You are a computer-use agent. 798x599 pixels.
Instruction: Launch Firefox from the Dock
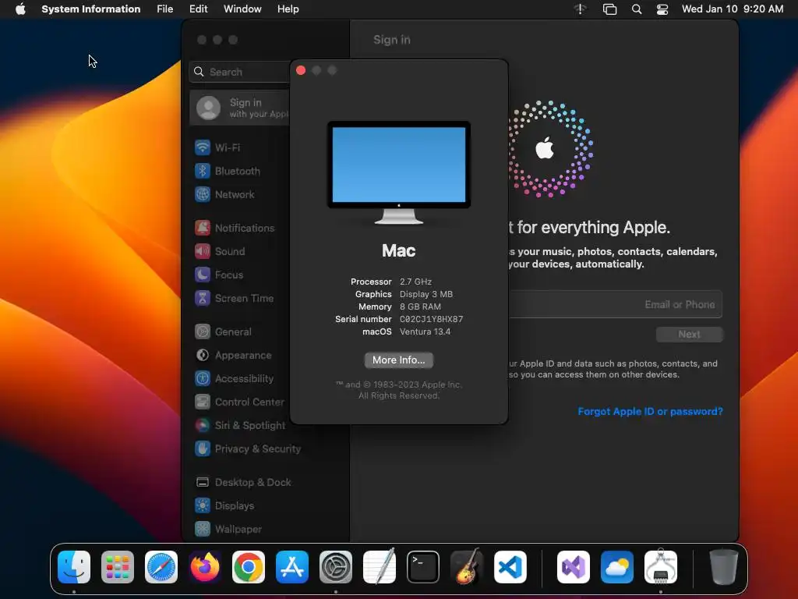(x=205, y=567)
